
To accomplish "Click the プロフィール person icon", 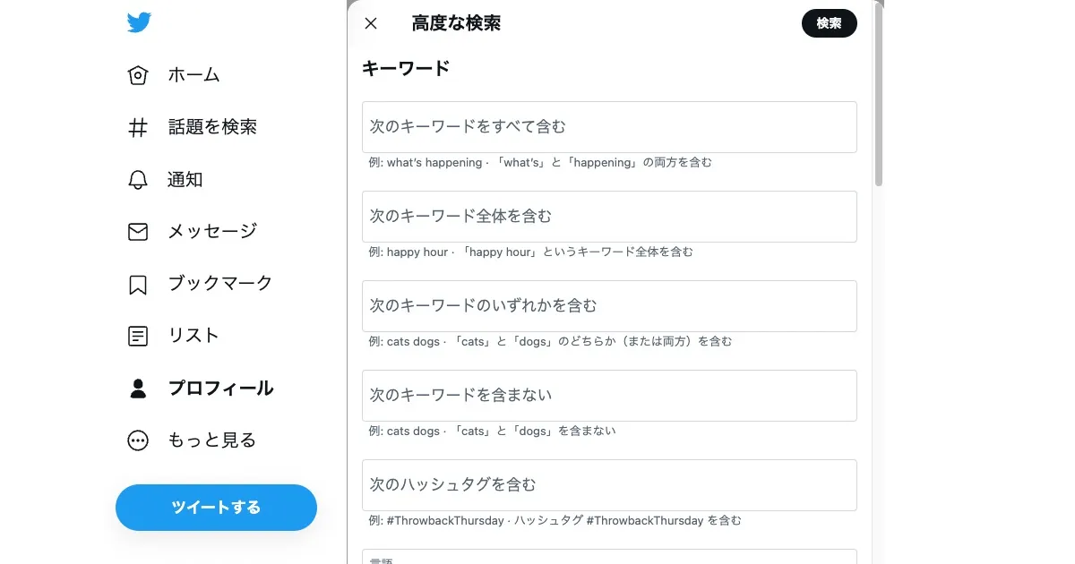I will pos(138,389).
